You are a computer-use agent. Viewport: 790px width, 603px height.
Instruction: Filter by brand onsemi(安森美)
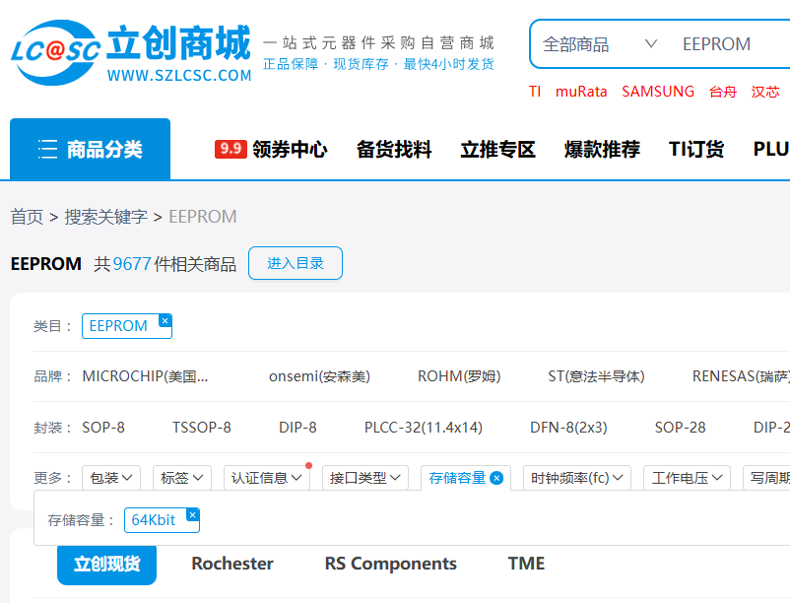click(x=319, y=376)
